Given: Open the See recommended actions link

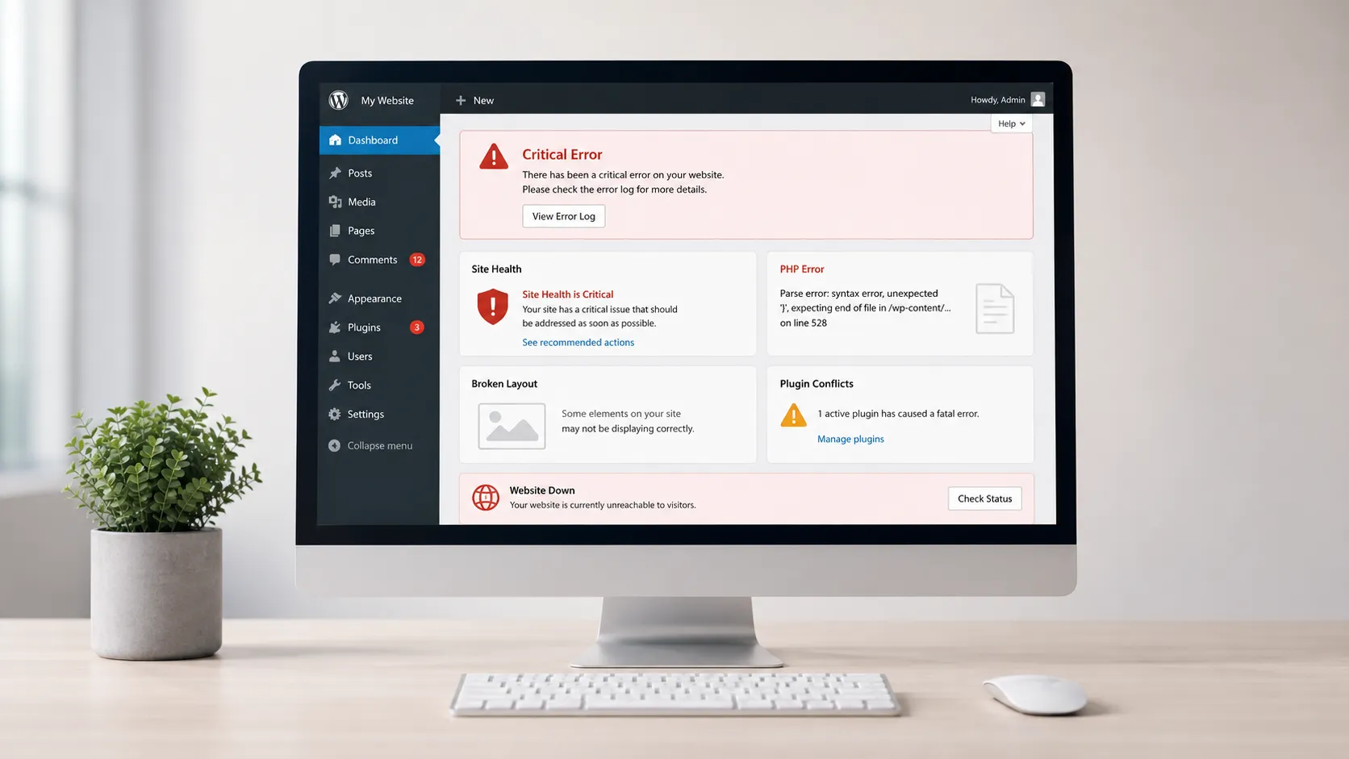Looking at the screenshot, I should 578,342.
